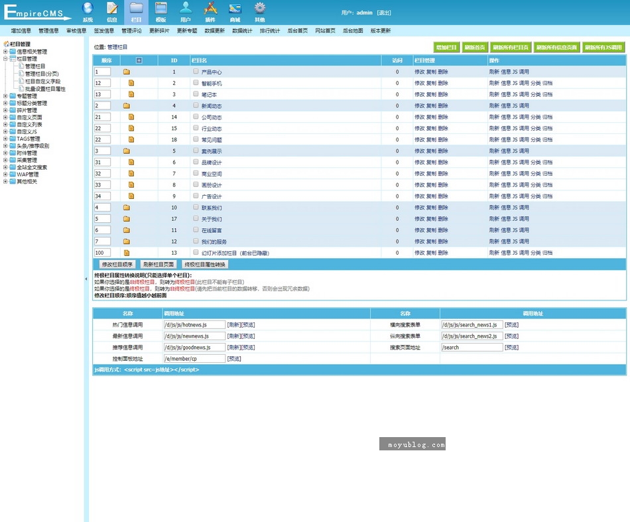The height and width of the screenshot is (522, 630).
Task: Click the folder icon in 在线留言 row
Action: coord(127,230)
